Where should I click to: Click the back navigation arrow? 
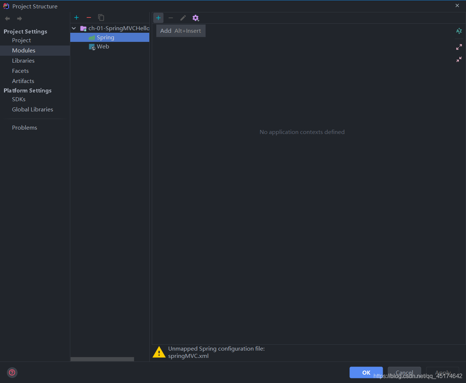click(7, 19)
